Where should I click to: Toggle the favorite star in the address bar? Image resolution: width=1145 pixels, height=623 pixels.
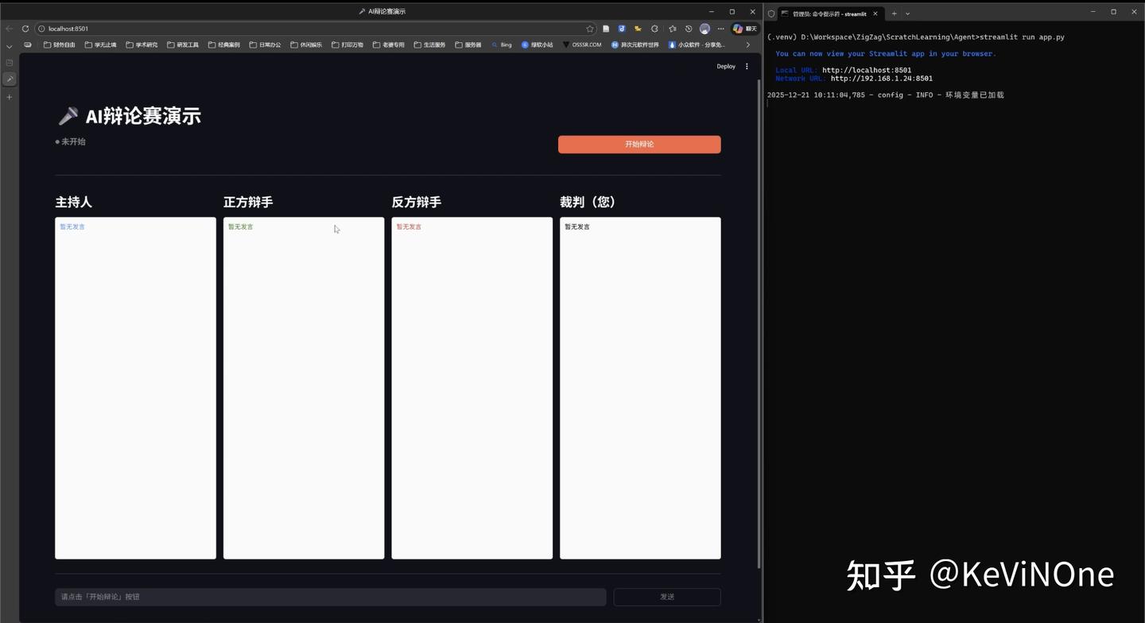pyautogui.click(x=589, y=28)
